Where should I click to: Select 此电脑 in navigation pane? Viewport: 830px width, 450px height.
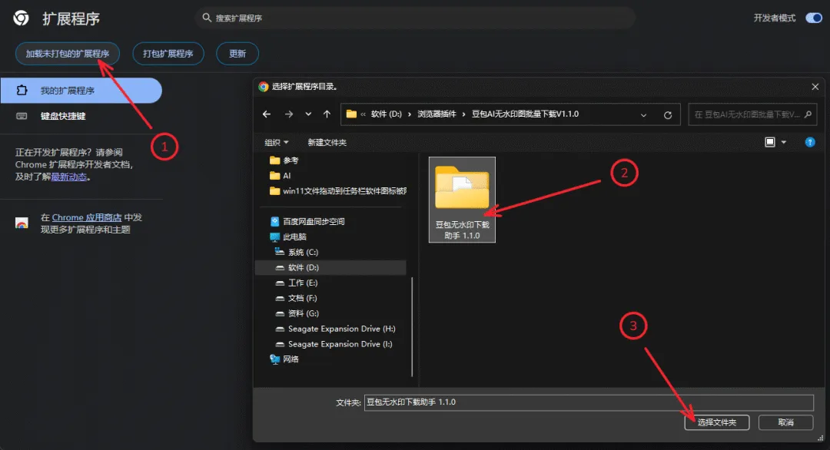coord(288,237)
